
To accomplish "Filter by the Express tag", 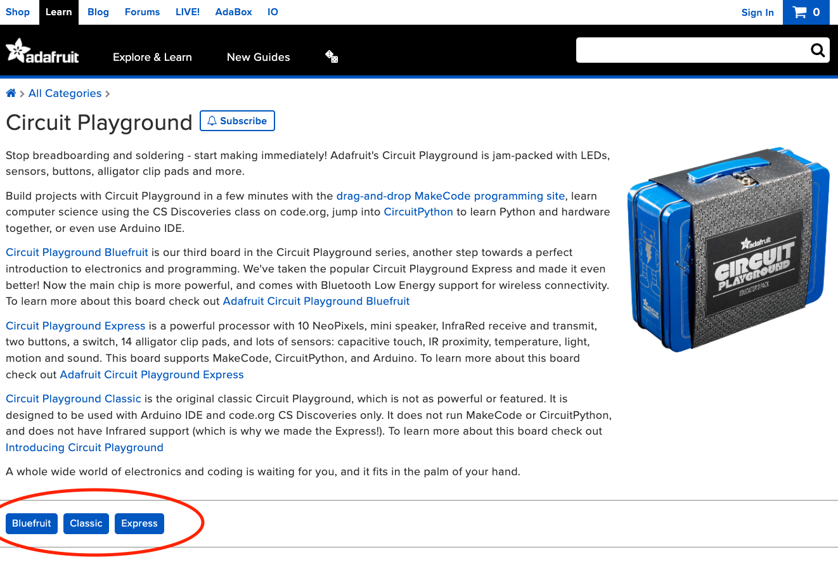I will point(139,523).
